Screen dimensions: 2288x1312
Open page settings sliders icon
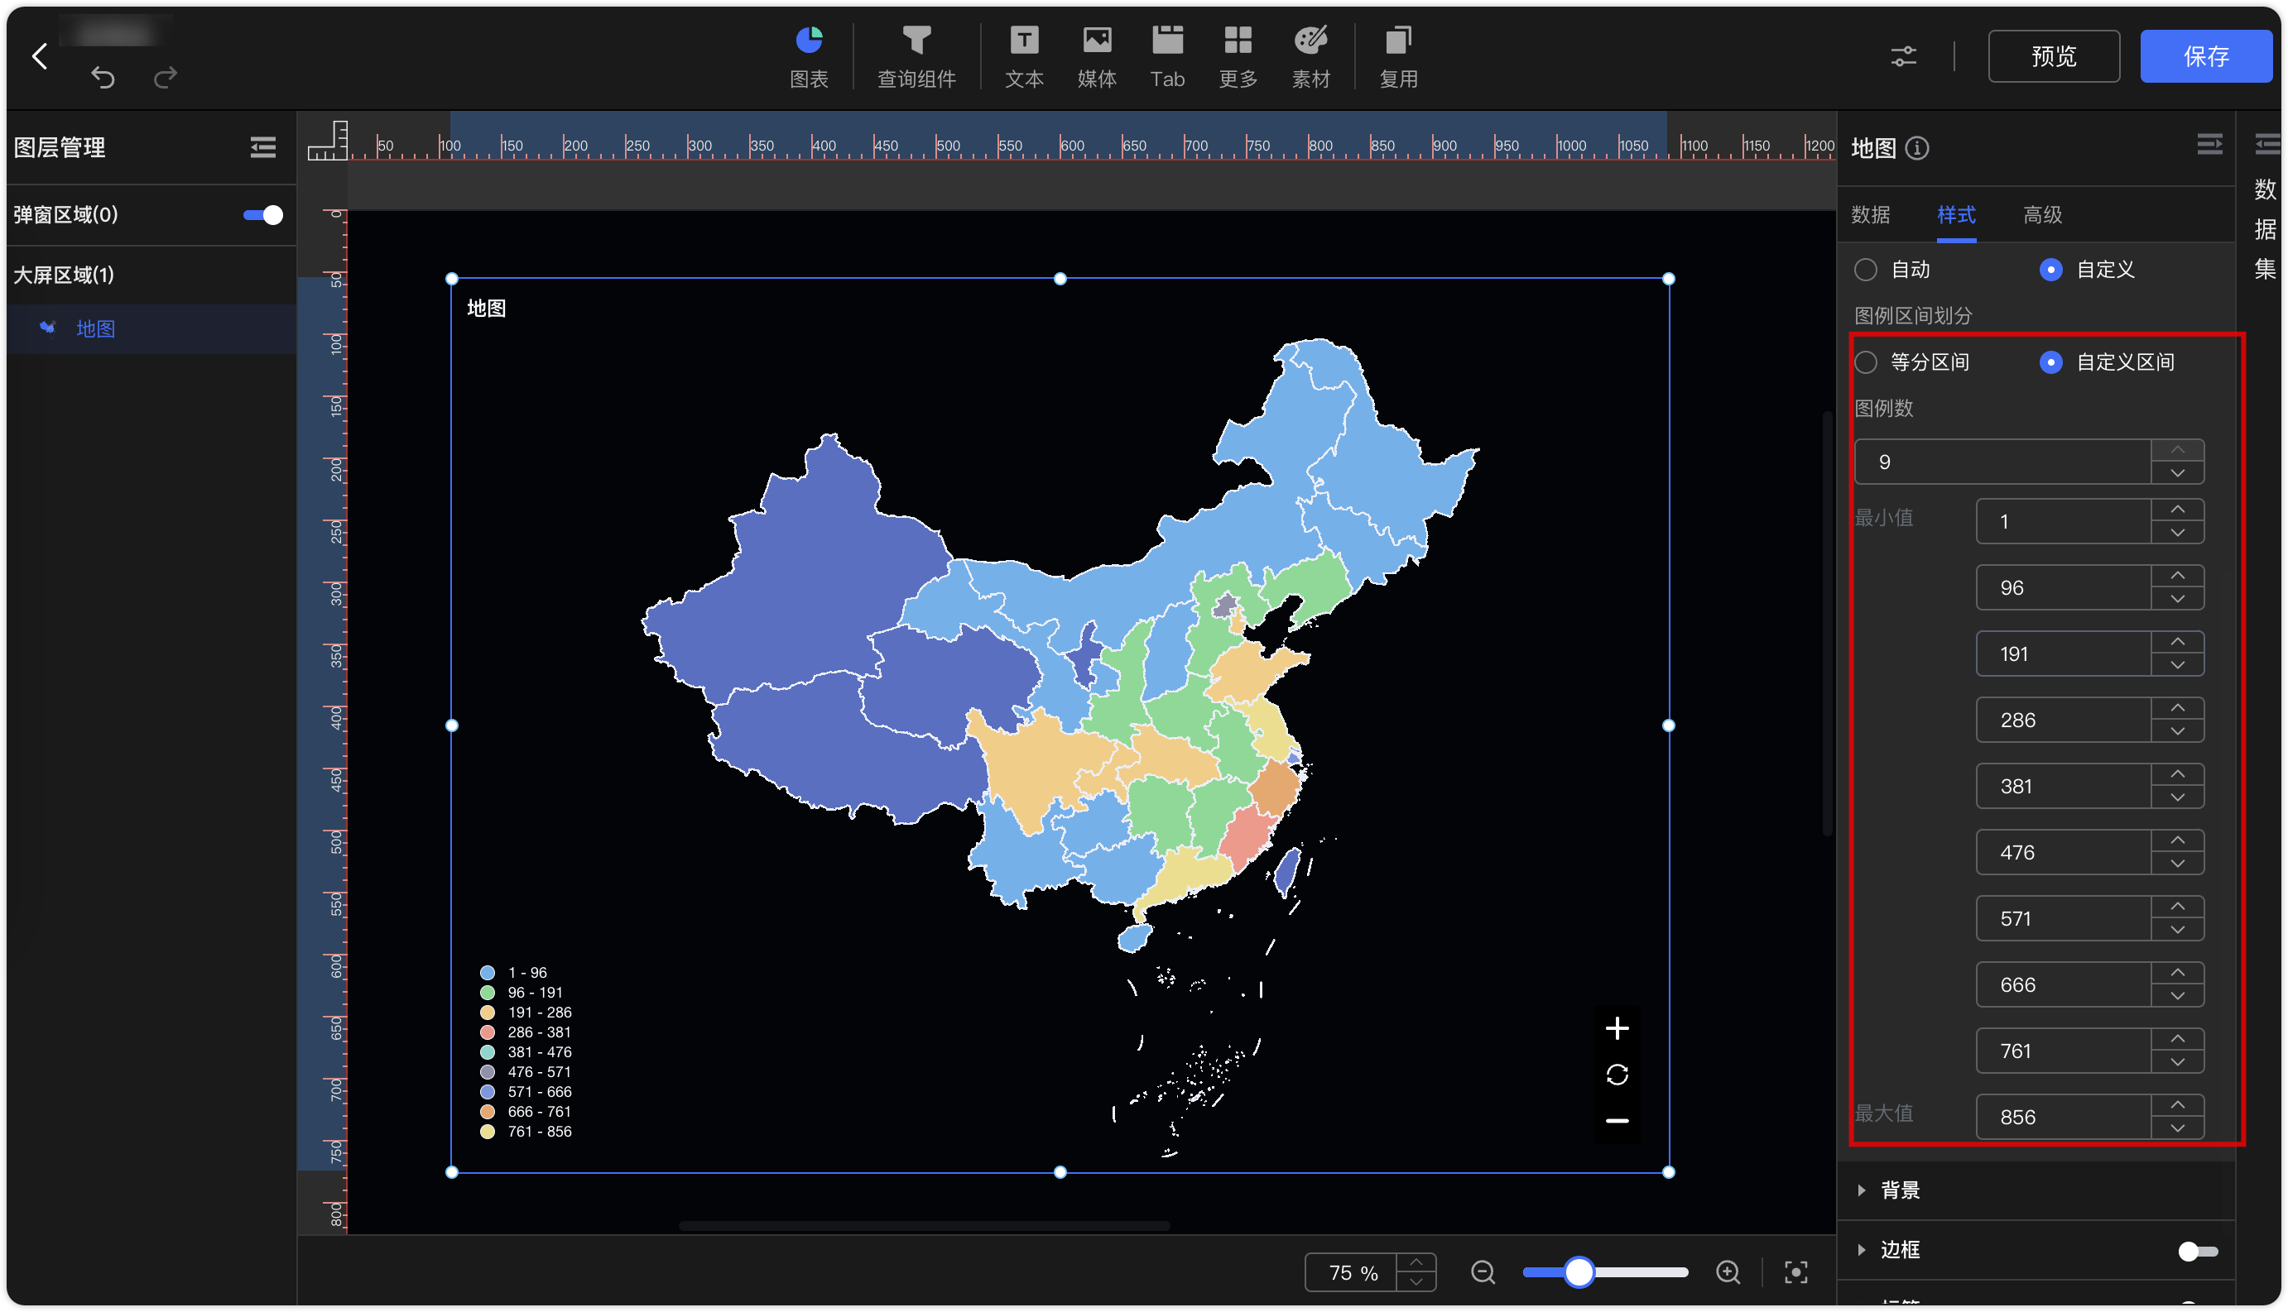coord(1902,57)
